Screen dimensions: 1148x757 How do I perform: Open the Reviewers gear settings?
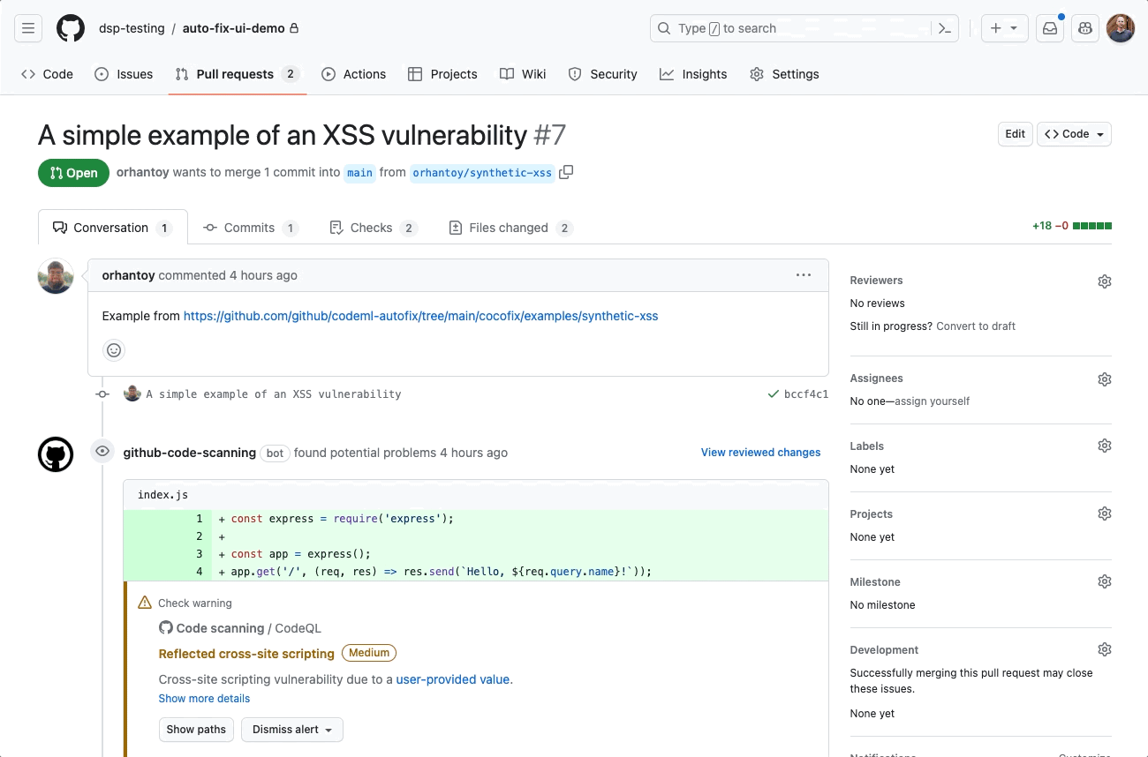click(1104, 281)
